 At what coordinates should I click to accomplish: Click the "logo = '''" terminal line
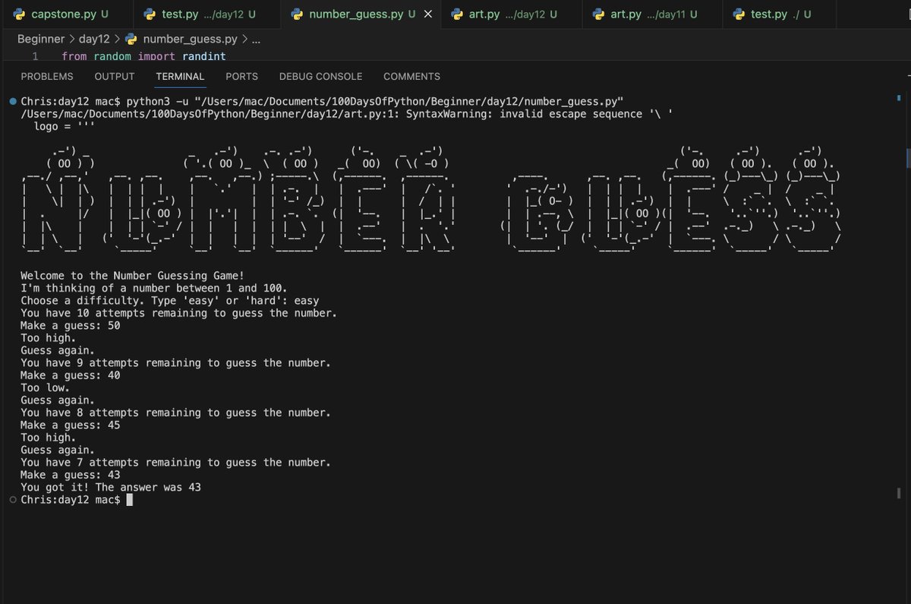point(65,126)
